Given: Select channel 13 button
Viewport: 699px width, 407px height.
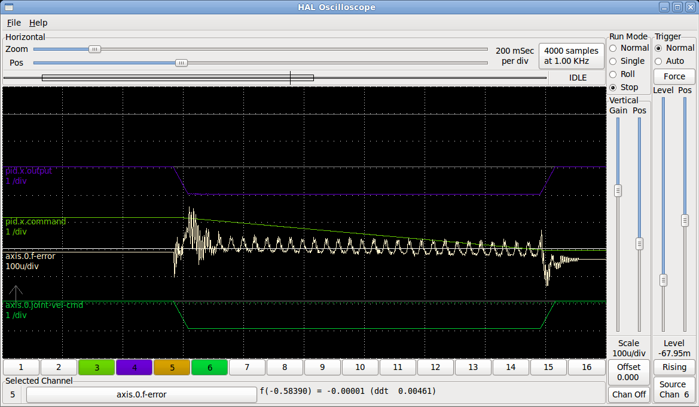Looking at the screenshot, I should tap(473, 368).
